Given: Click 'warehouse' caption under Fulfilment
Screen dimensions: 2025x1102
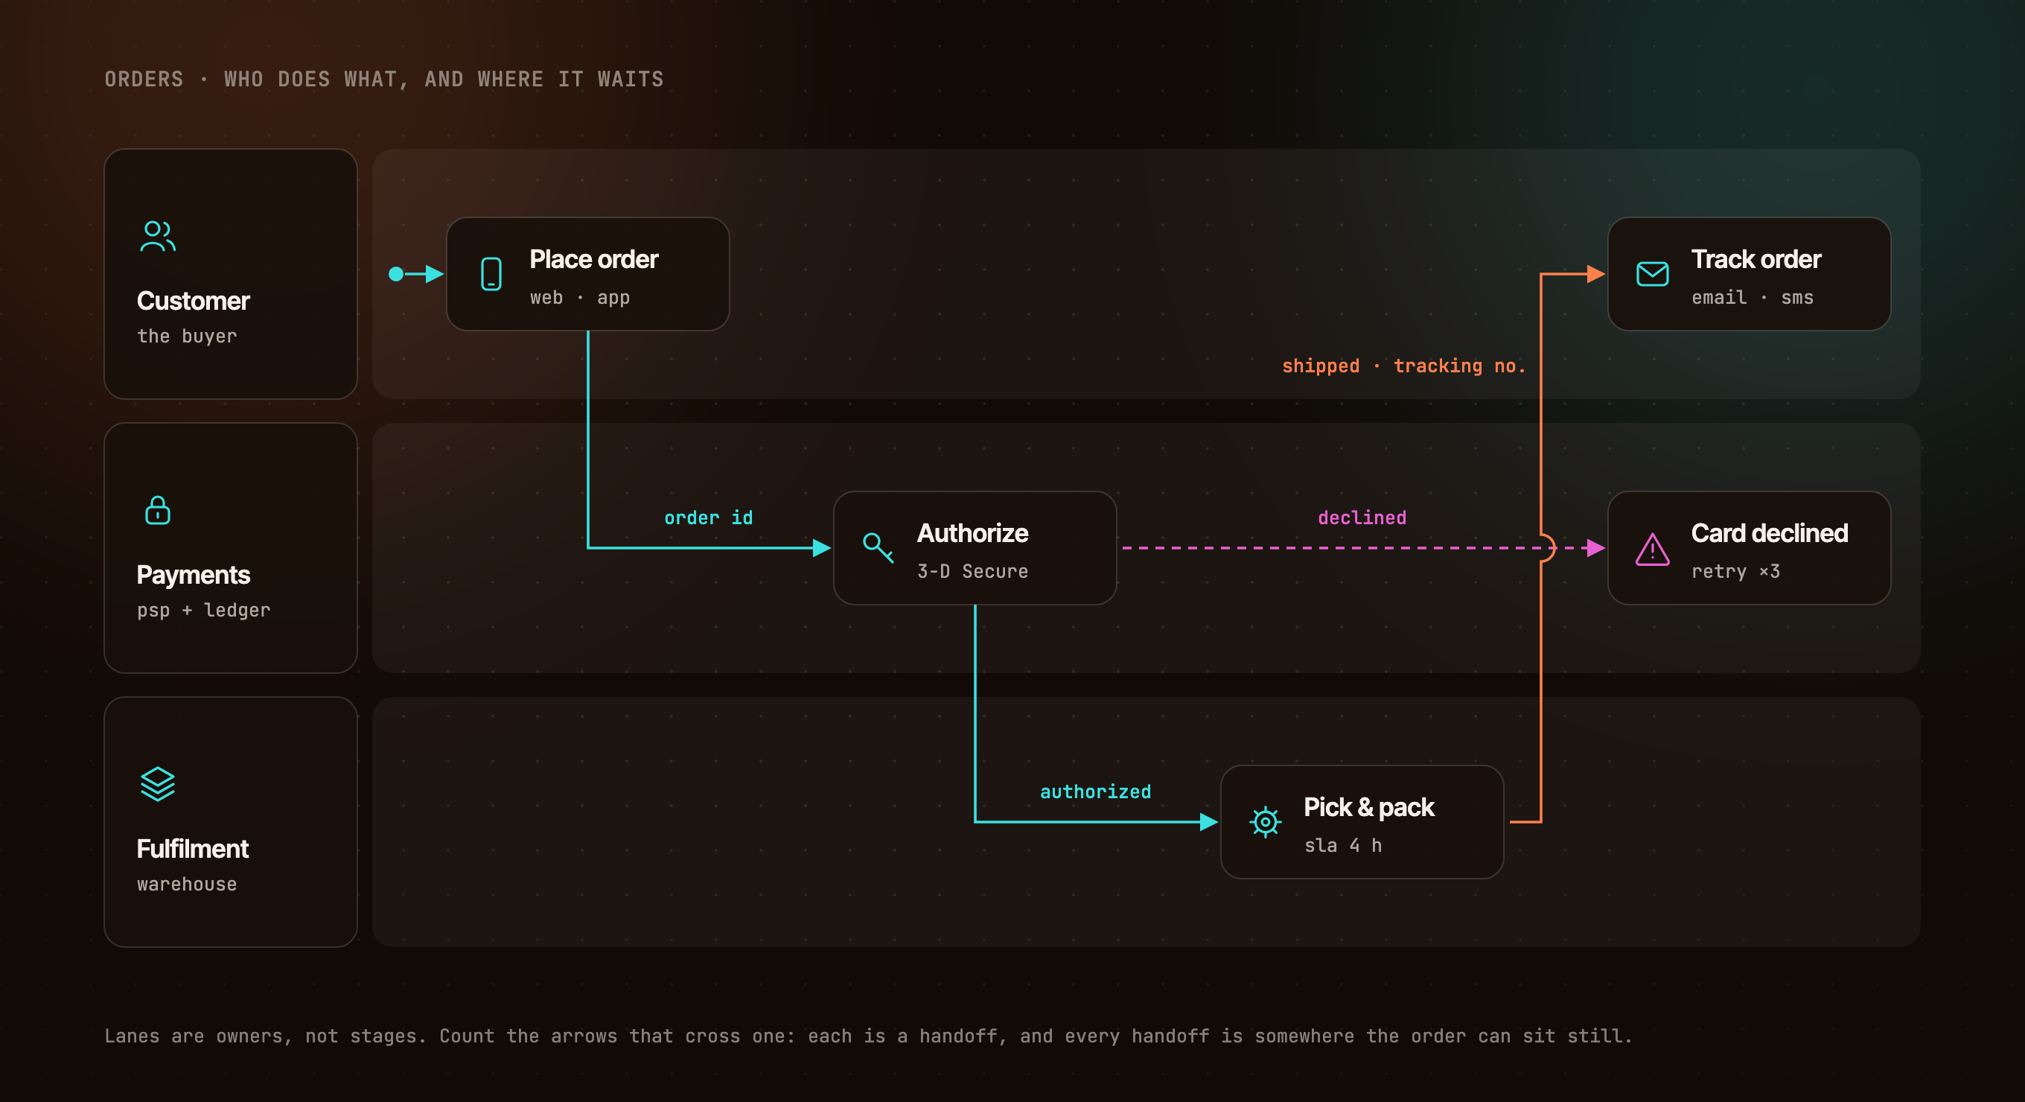Looking at the screenshot, I should point(186,885).
